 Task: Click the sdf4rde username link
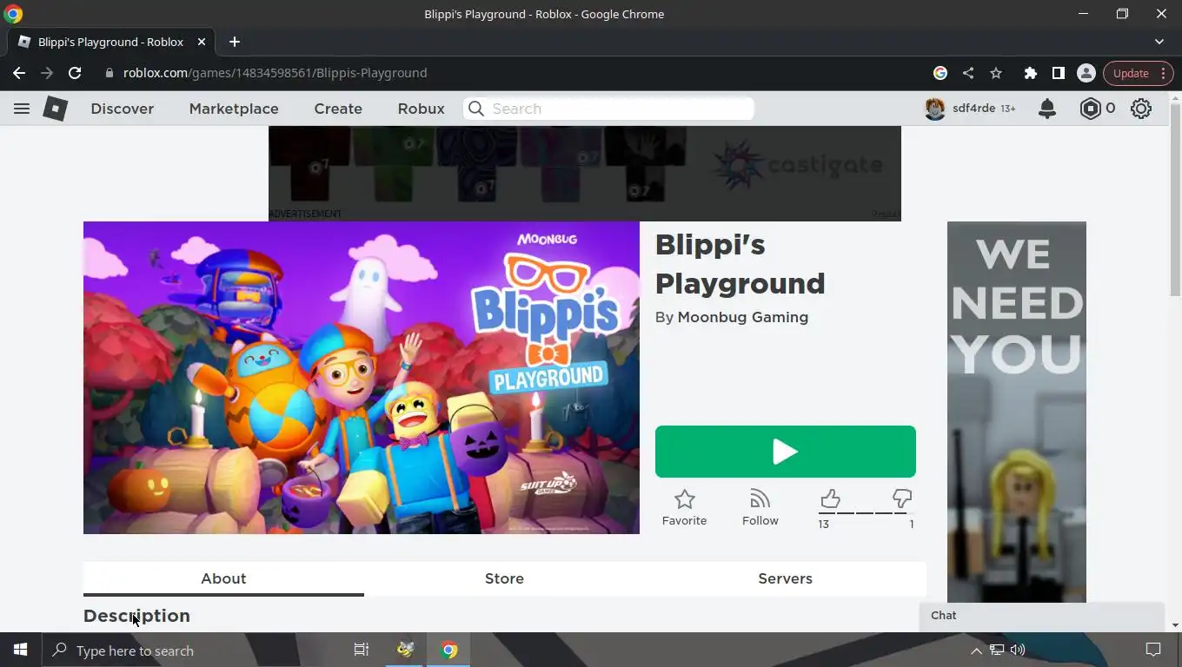pos(973,109)
